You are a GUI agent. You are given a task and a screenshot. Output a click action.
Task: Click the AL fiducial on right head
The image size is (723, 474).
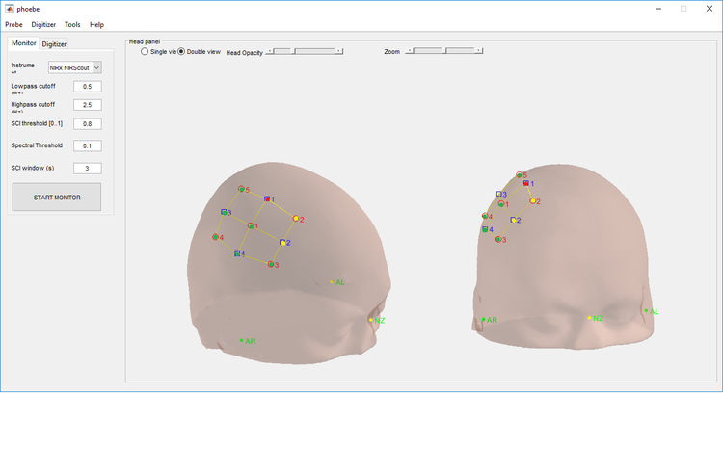tap(646, 311)
